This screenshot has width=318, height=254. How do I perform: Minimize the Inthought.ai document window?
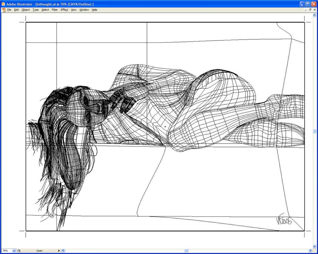pos(306,10)
